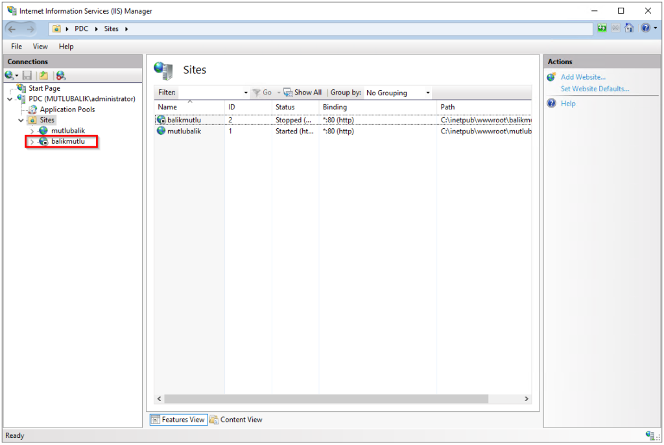Screen dimensions: 664x445
Task: Click the green Refresh Page icon
Action: [602, 29]
